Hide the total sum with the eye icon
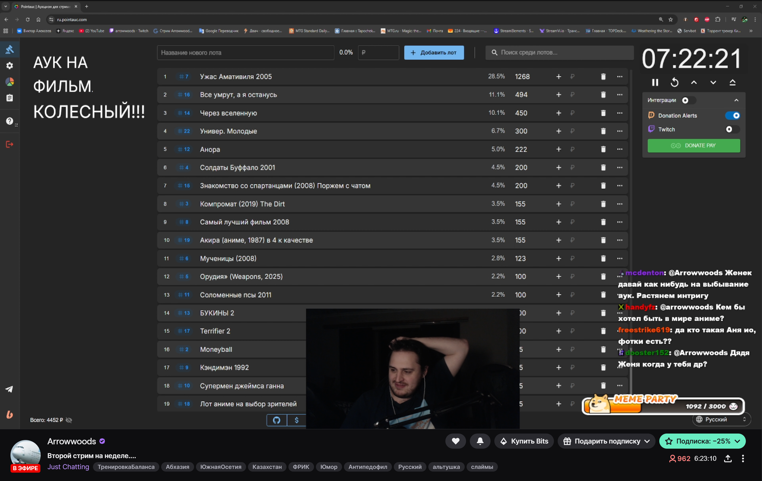762x481 pixels. (69, 420)
